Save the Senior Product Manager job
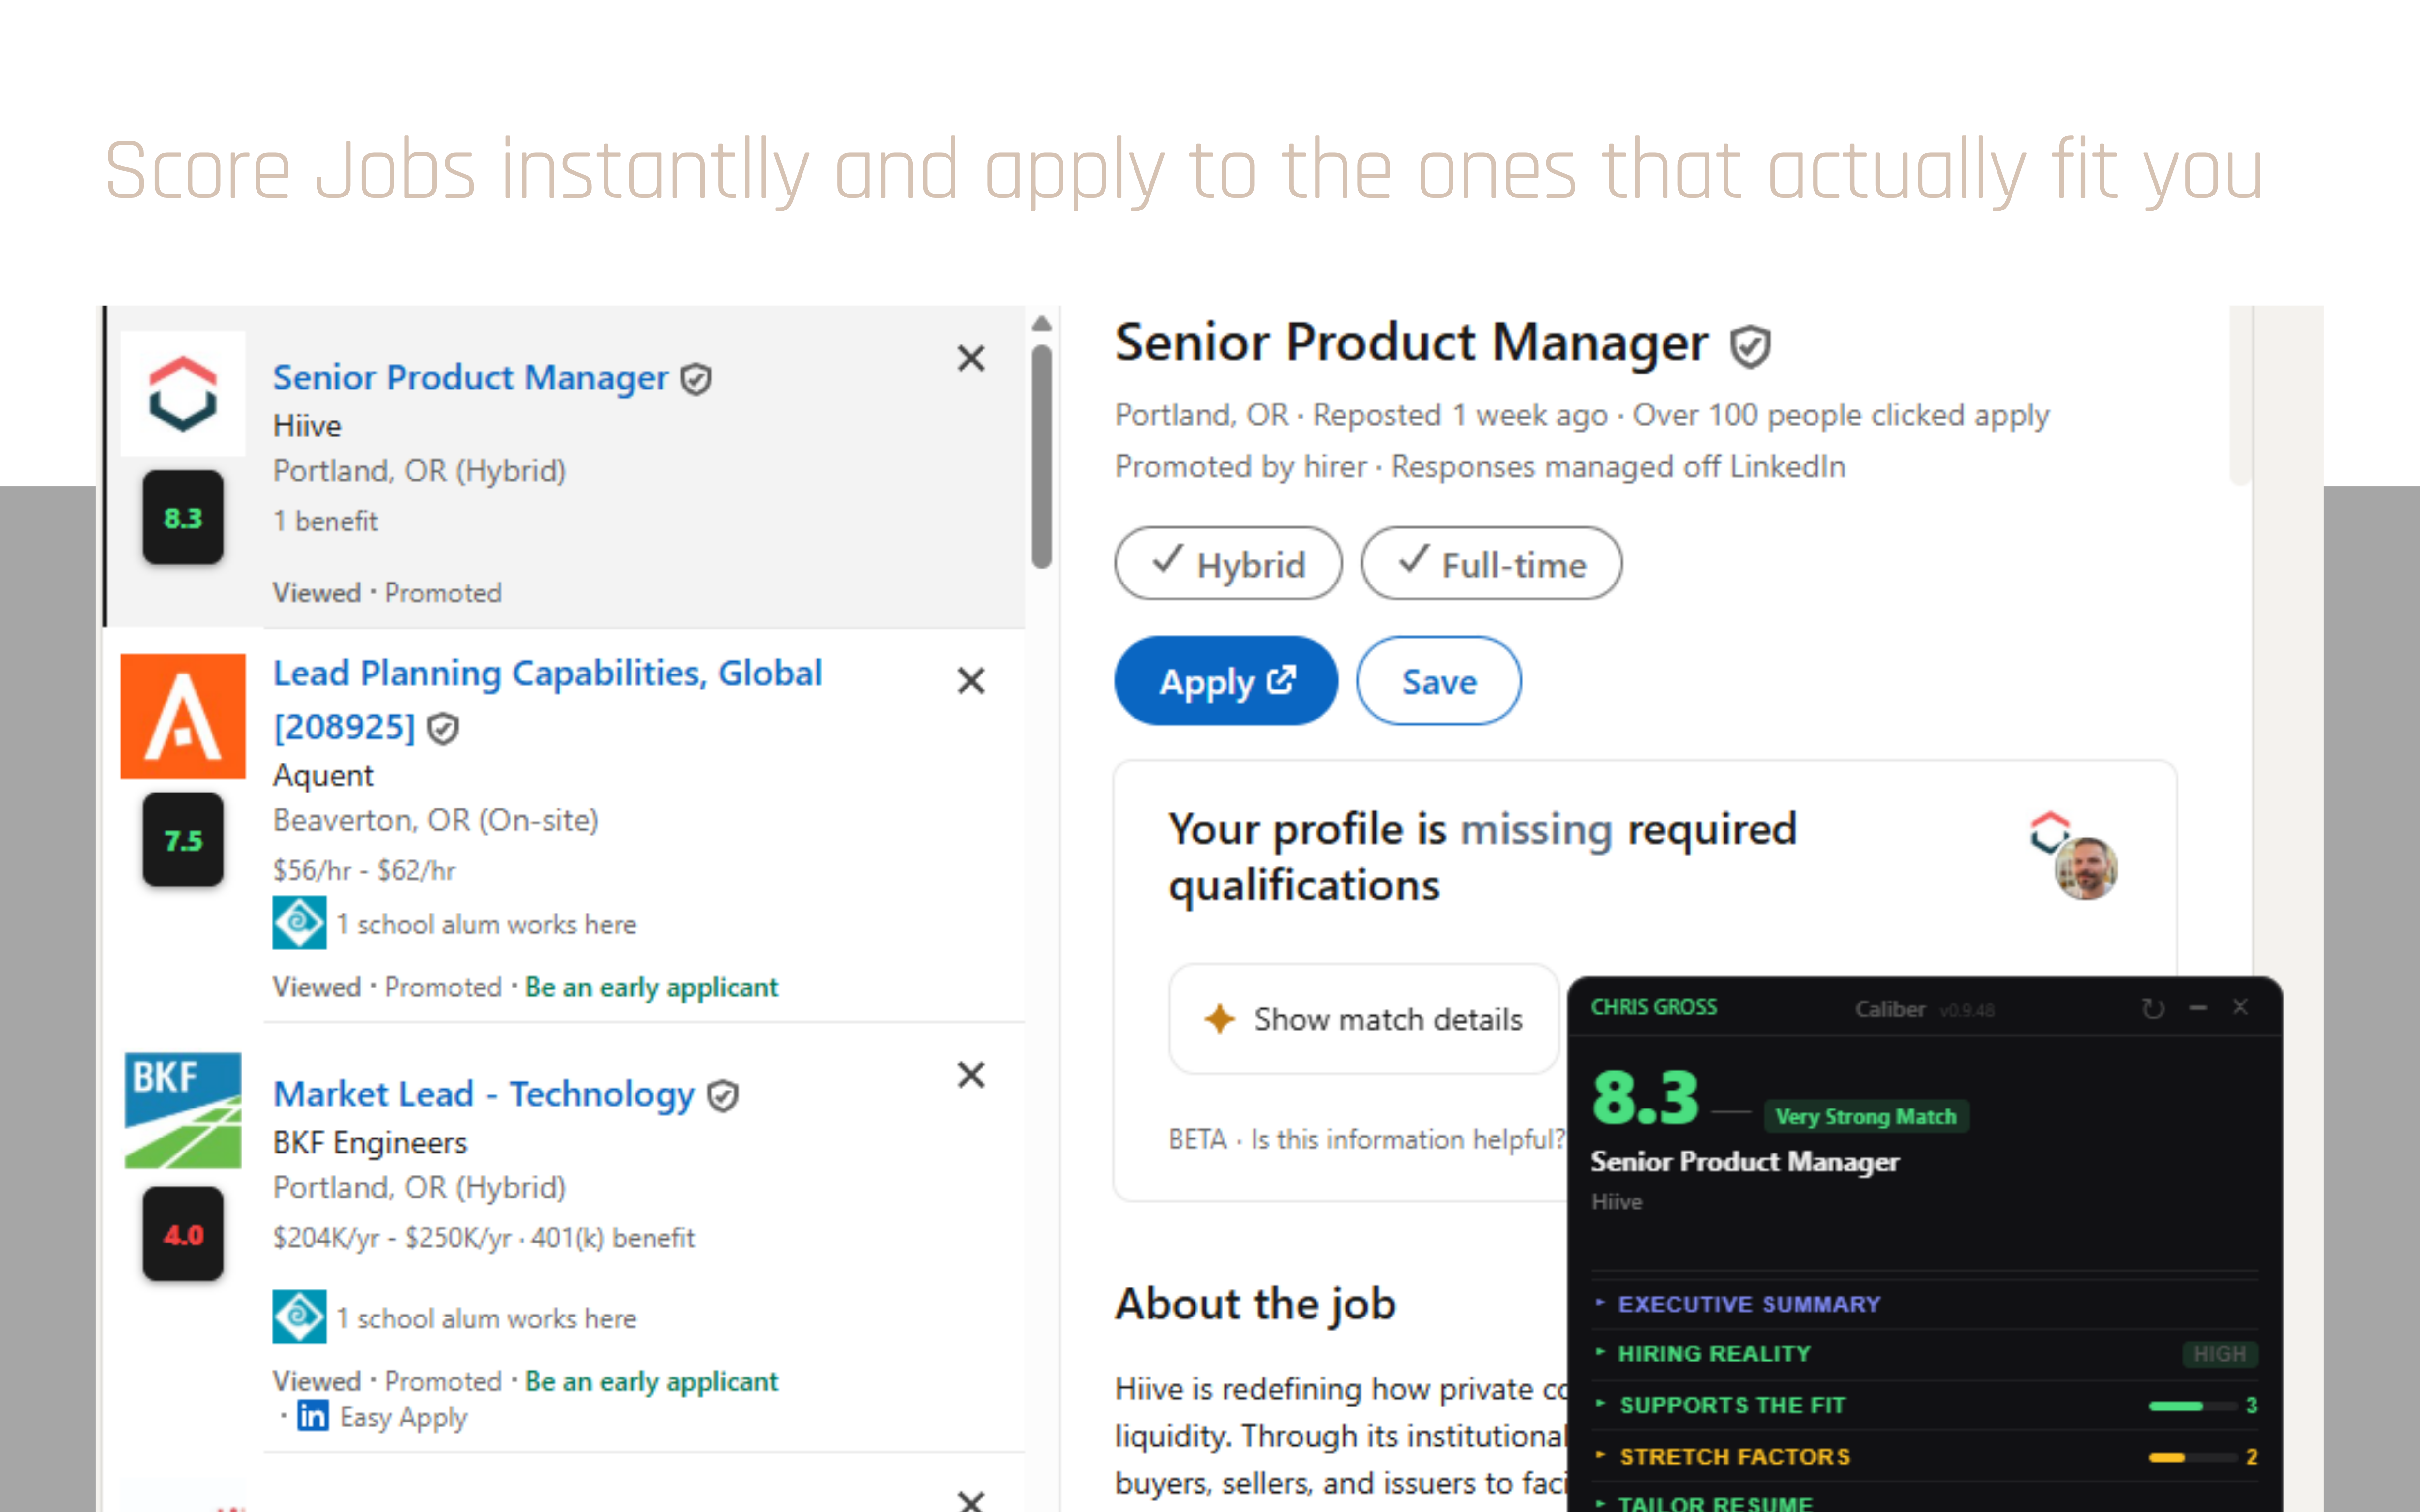The image size is (2420, 1512). (1438, 682)
